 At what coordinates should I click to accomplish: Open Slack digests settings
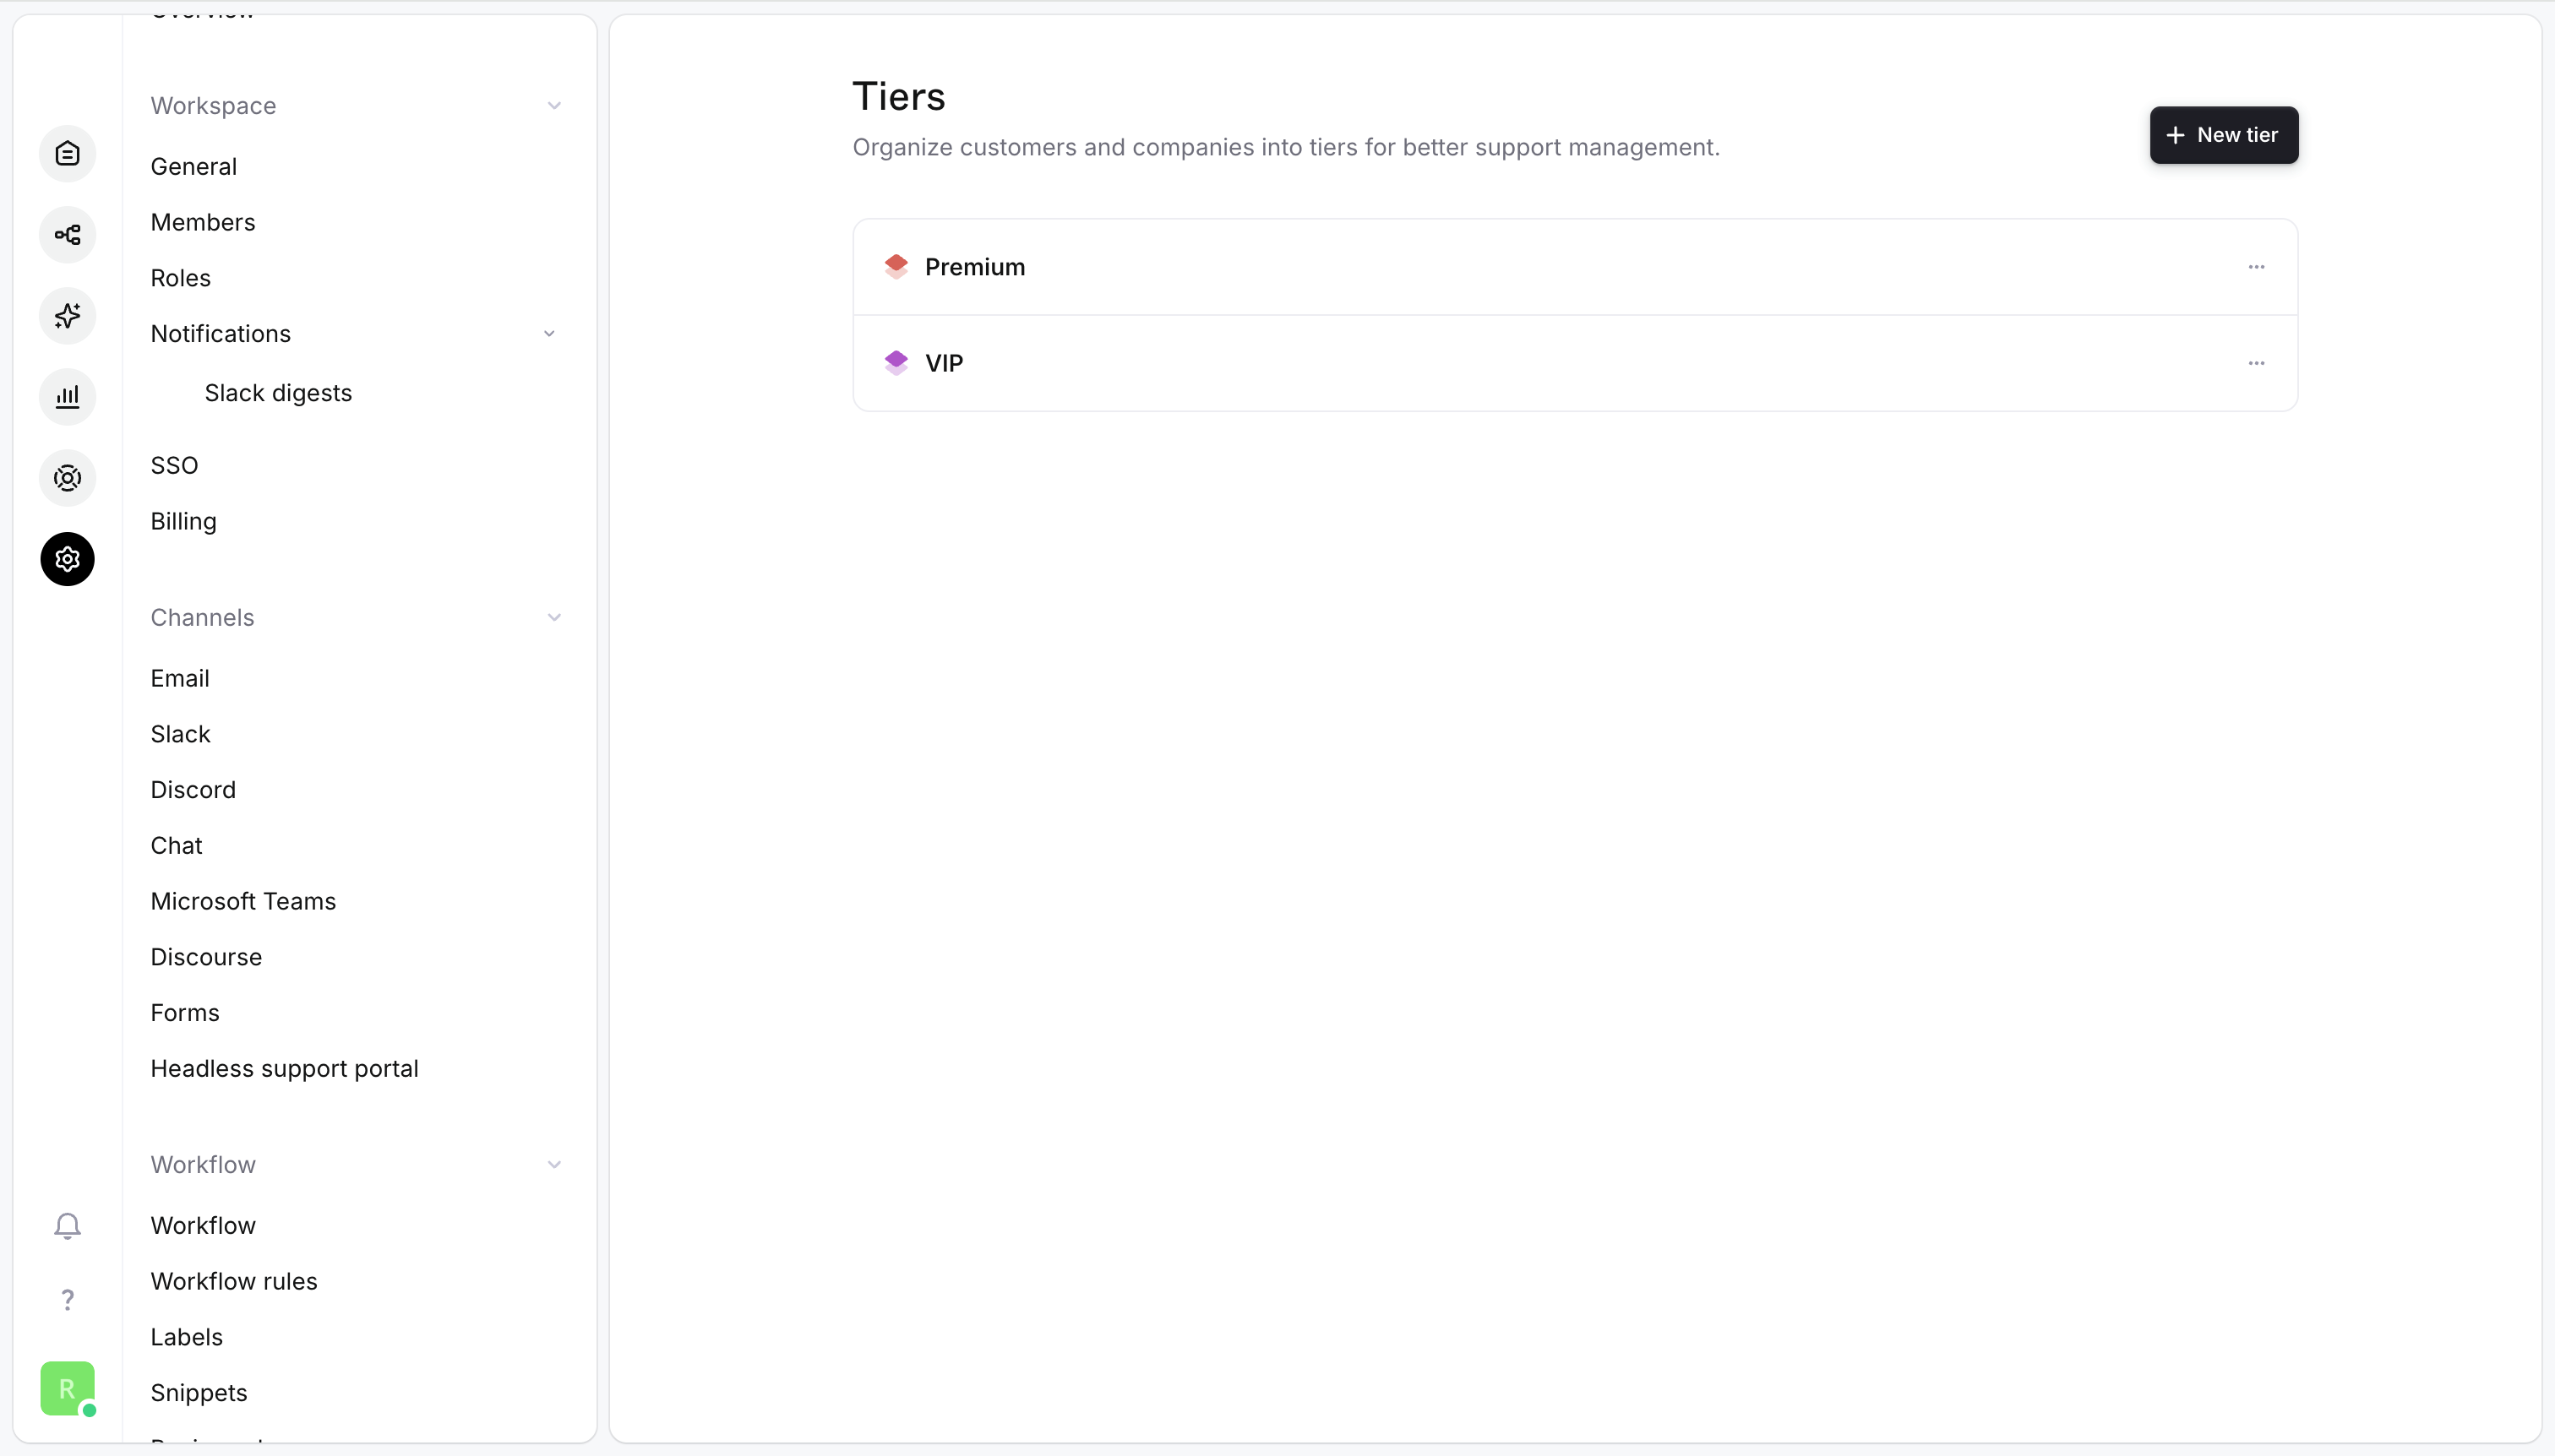(x=278, y=393)
